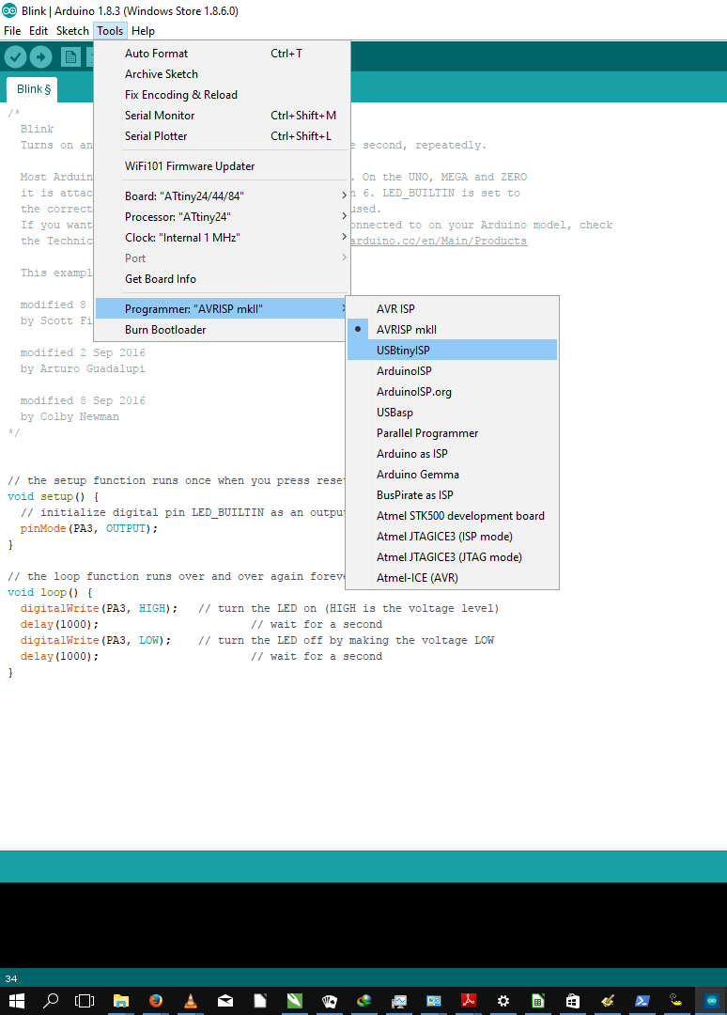Select Atmel JTAGICE3 (JTAG mode)
Image resolution: width=727 pixels, height=1015 pixels.
pos(452,557)
